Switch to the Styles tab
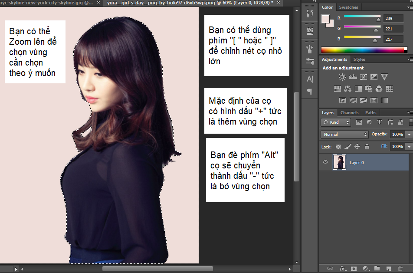 [359, 59]
